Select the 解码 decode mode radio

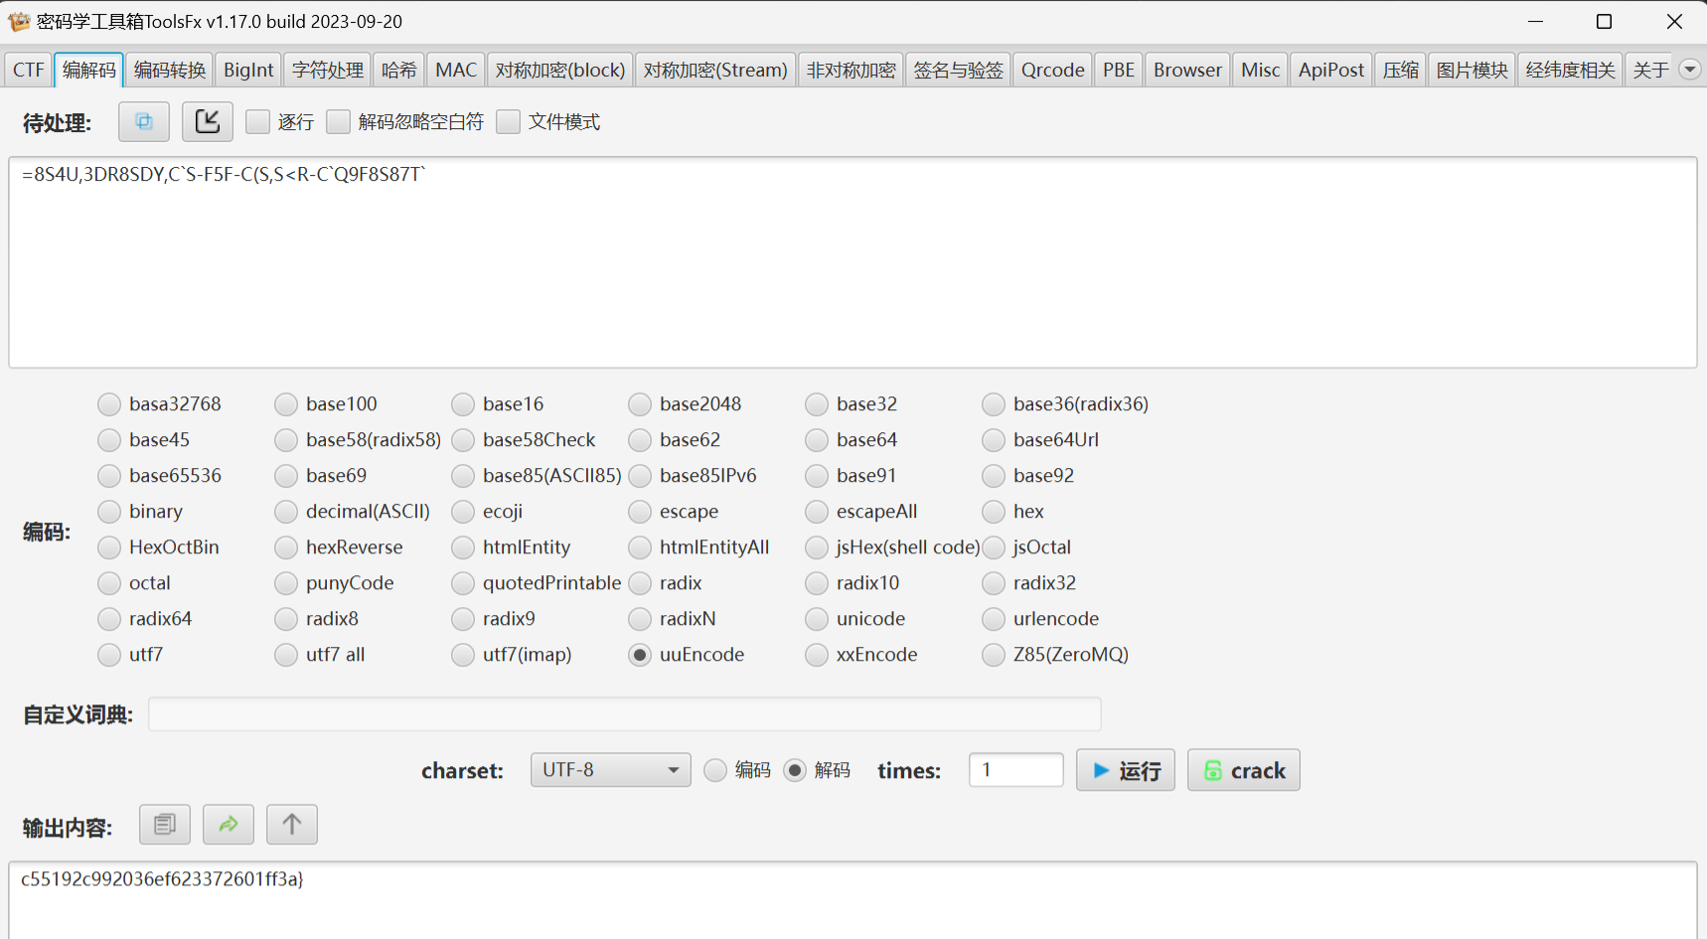(x=795, y=770)
